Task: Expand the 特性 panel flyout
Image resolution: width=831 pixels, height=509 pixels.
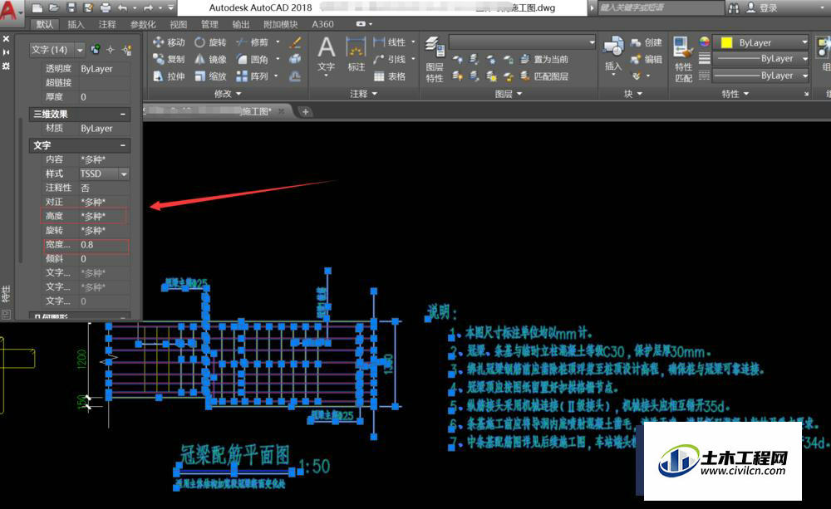Action: pyautogui.click(x=735, y=94)
